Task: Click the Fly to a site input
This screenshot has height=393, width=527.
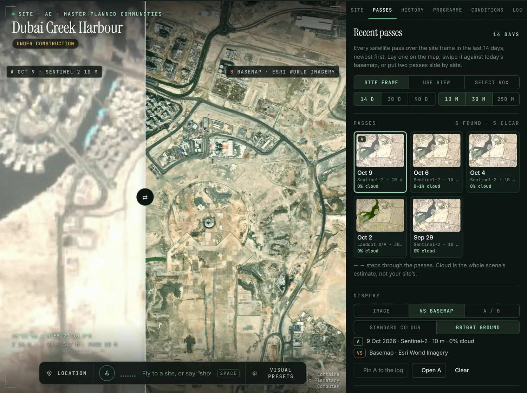Action: [x=176, y=373]
